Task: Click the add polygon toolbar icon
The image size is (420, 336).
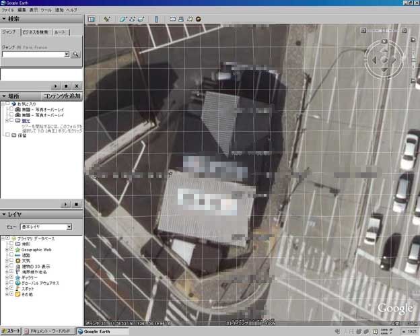Action: pyautogui.click(x=123, y=19)
